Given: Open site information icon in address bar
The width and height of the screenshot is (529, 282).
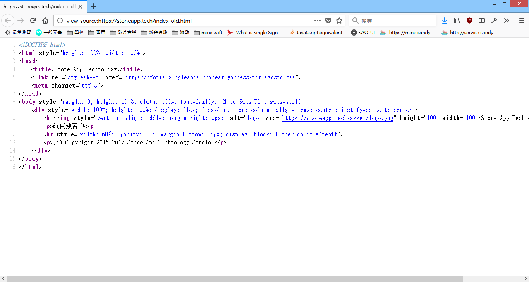Looking at the screenshot, I should 60,21.
